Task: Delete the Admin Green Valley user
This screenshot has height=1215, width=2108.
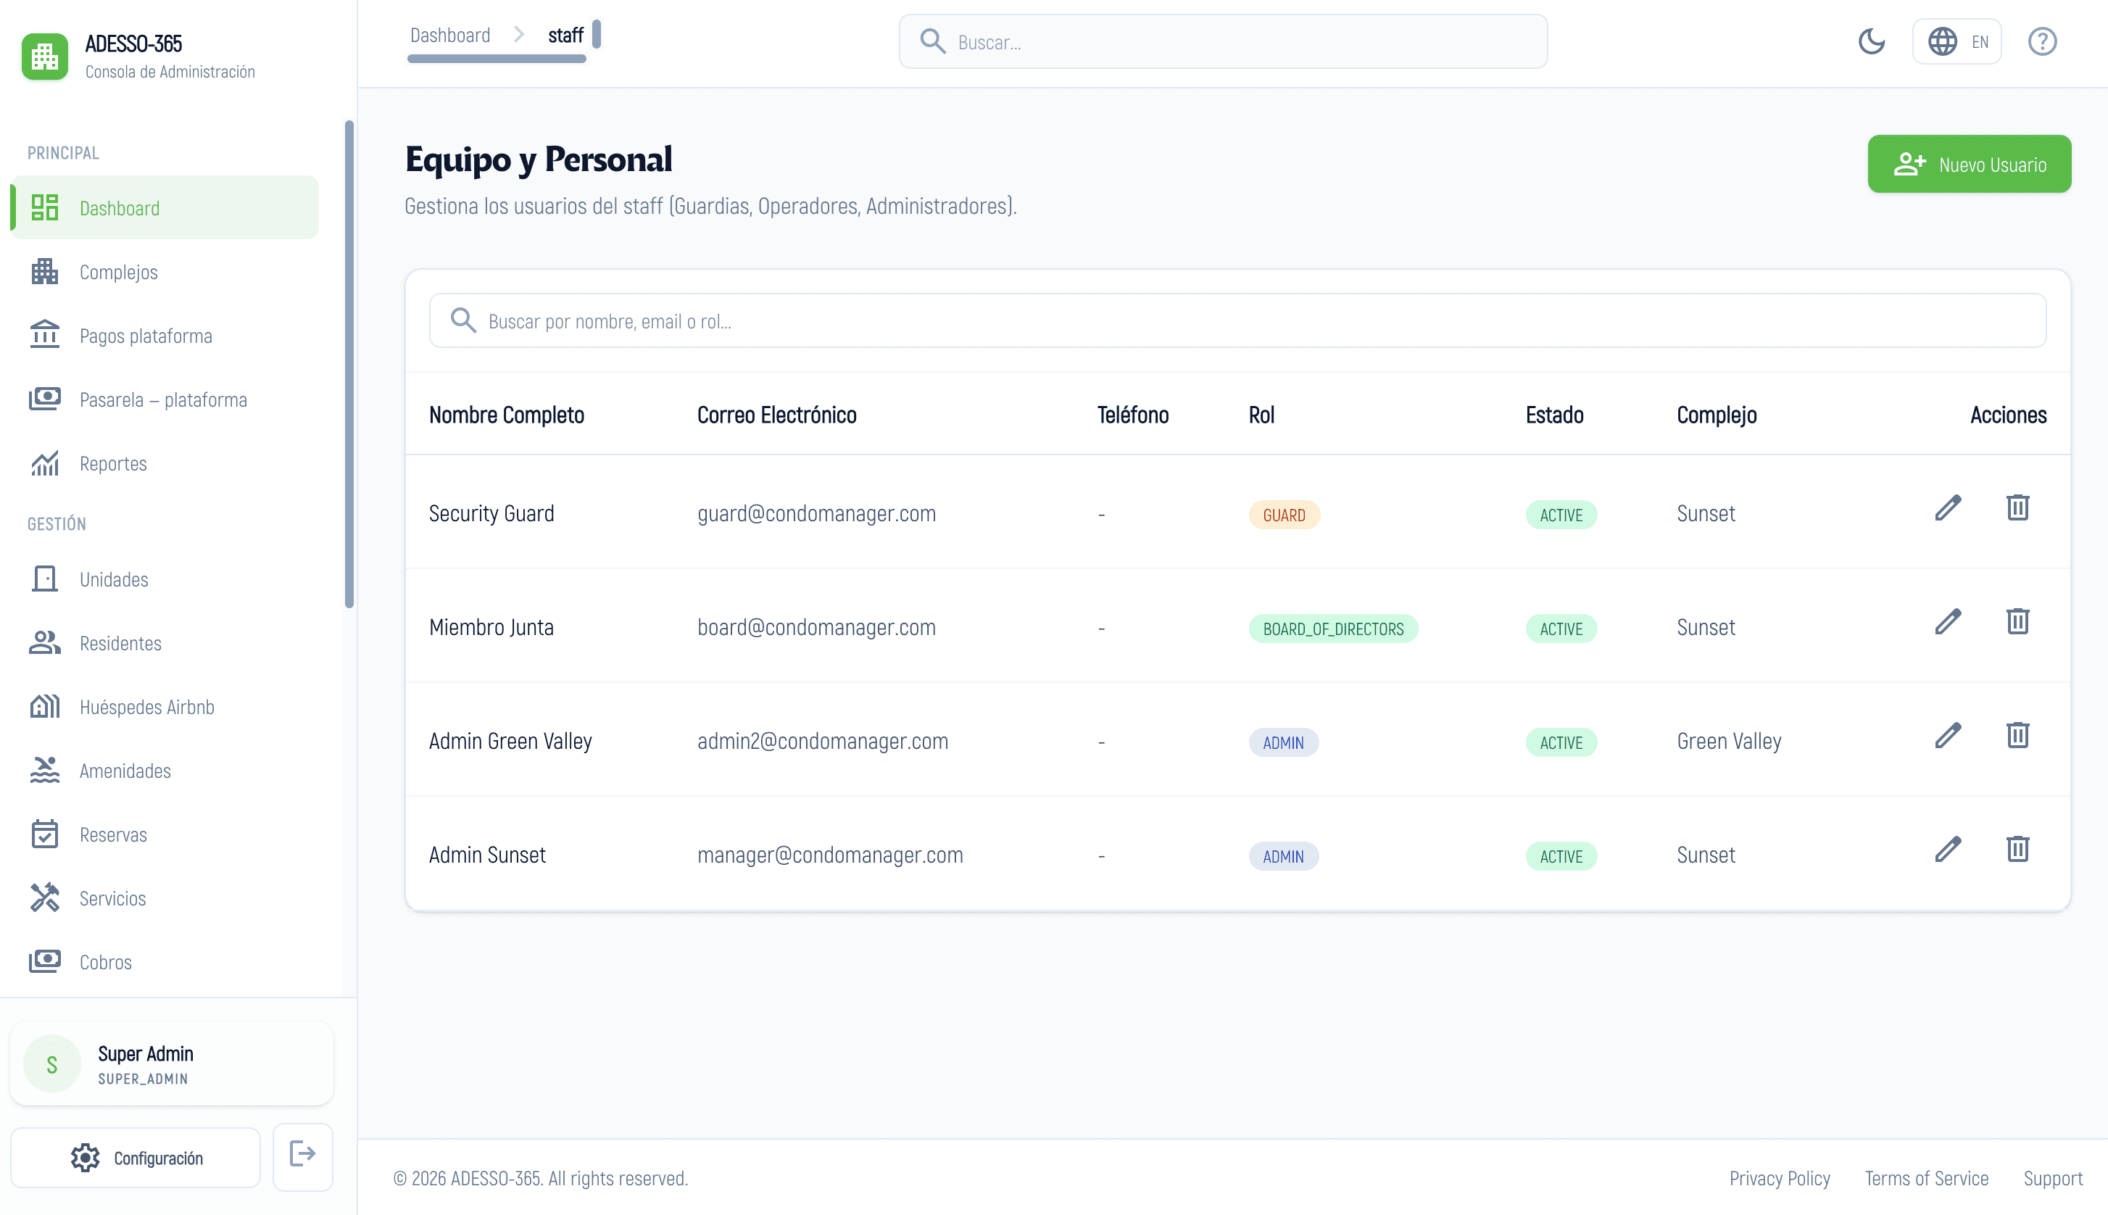Action: click(x=2017, y=735)
